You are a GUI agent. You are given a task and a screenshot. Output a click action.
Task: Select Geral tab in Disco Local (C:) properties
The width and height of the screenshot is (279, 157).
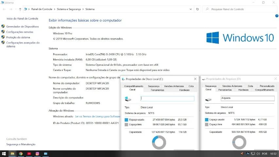(x=132, y=90)
